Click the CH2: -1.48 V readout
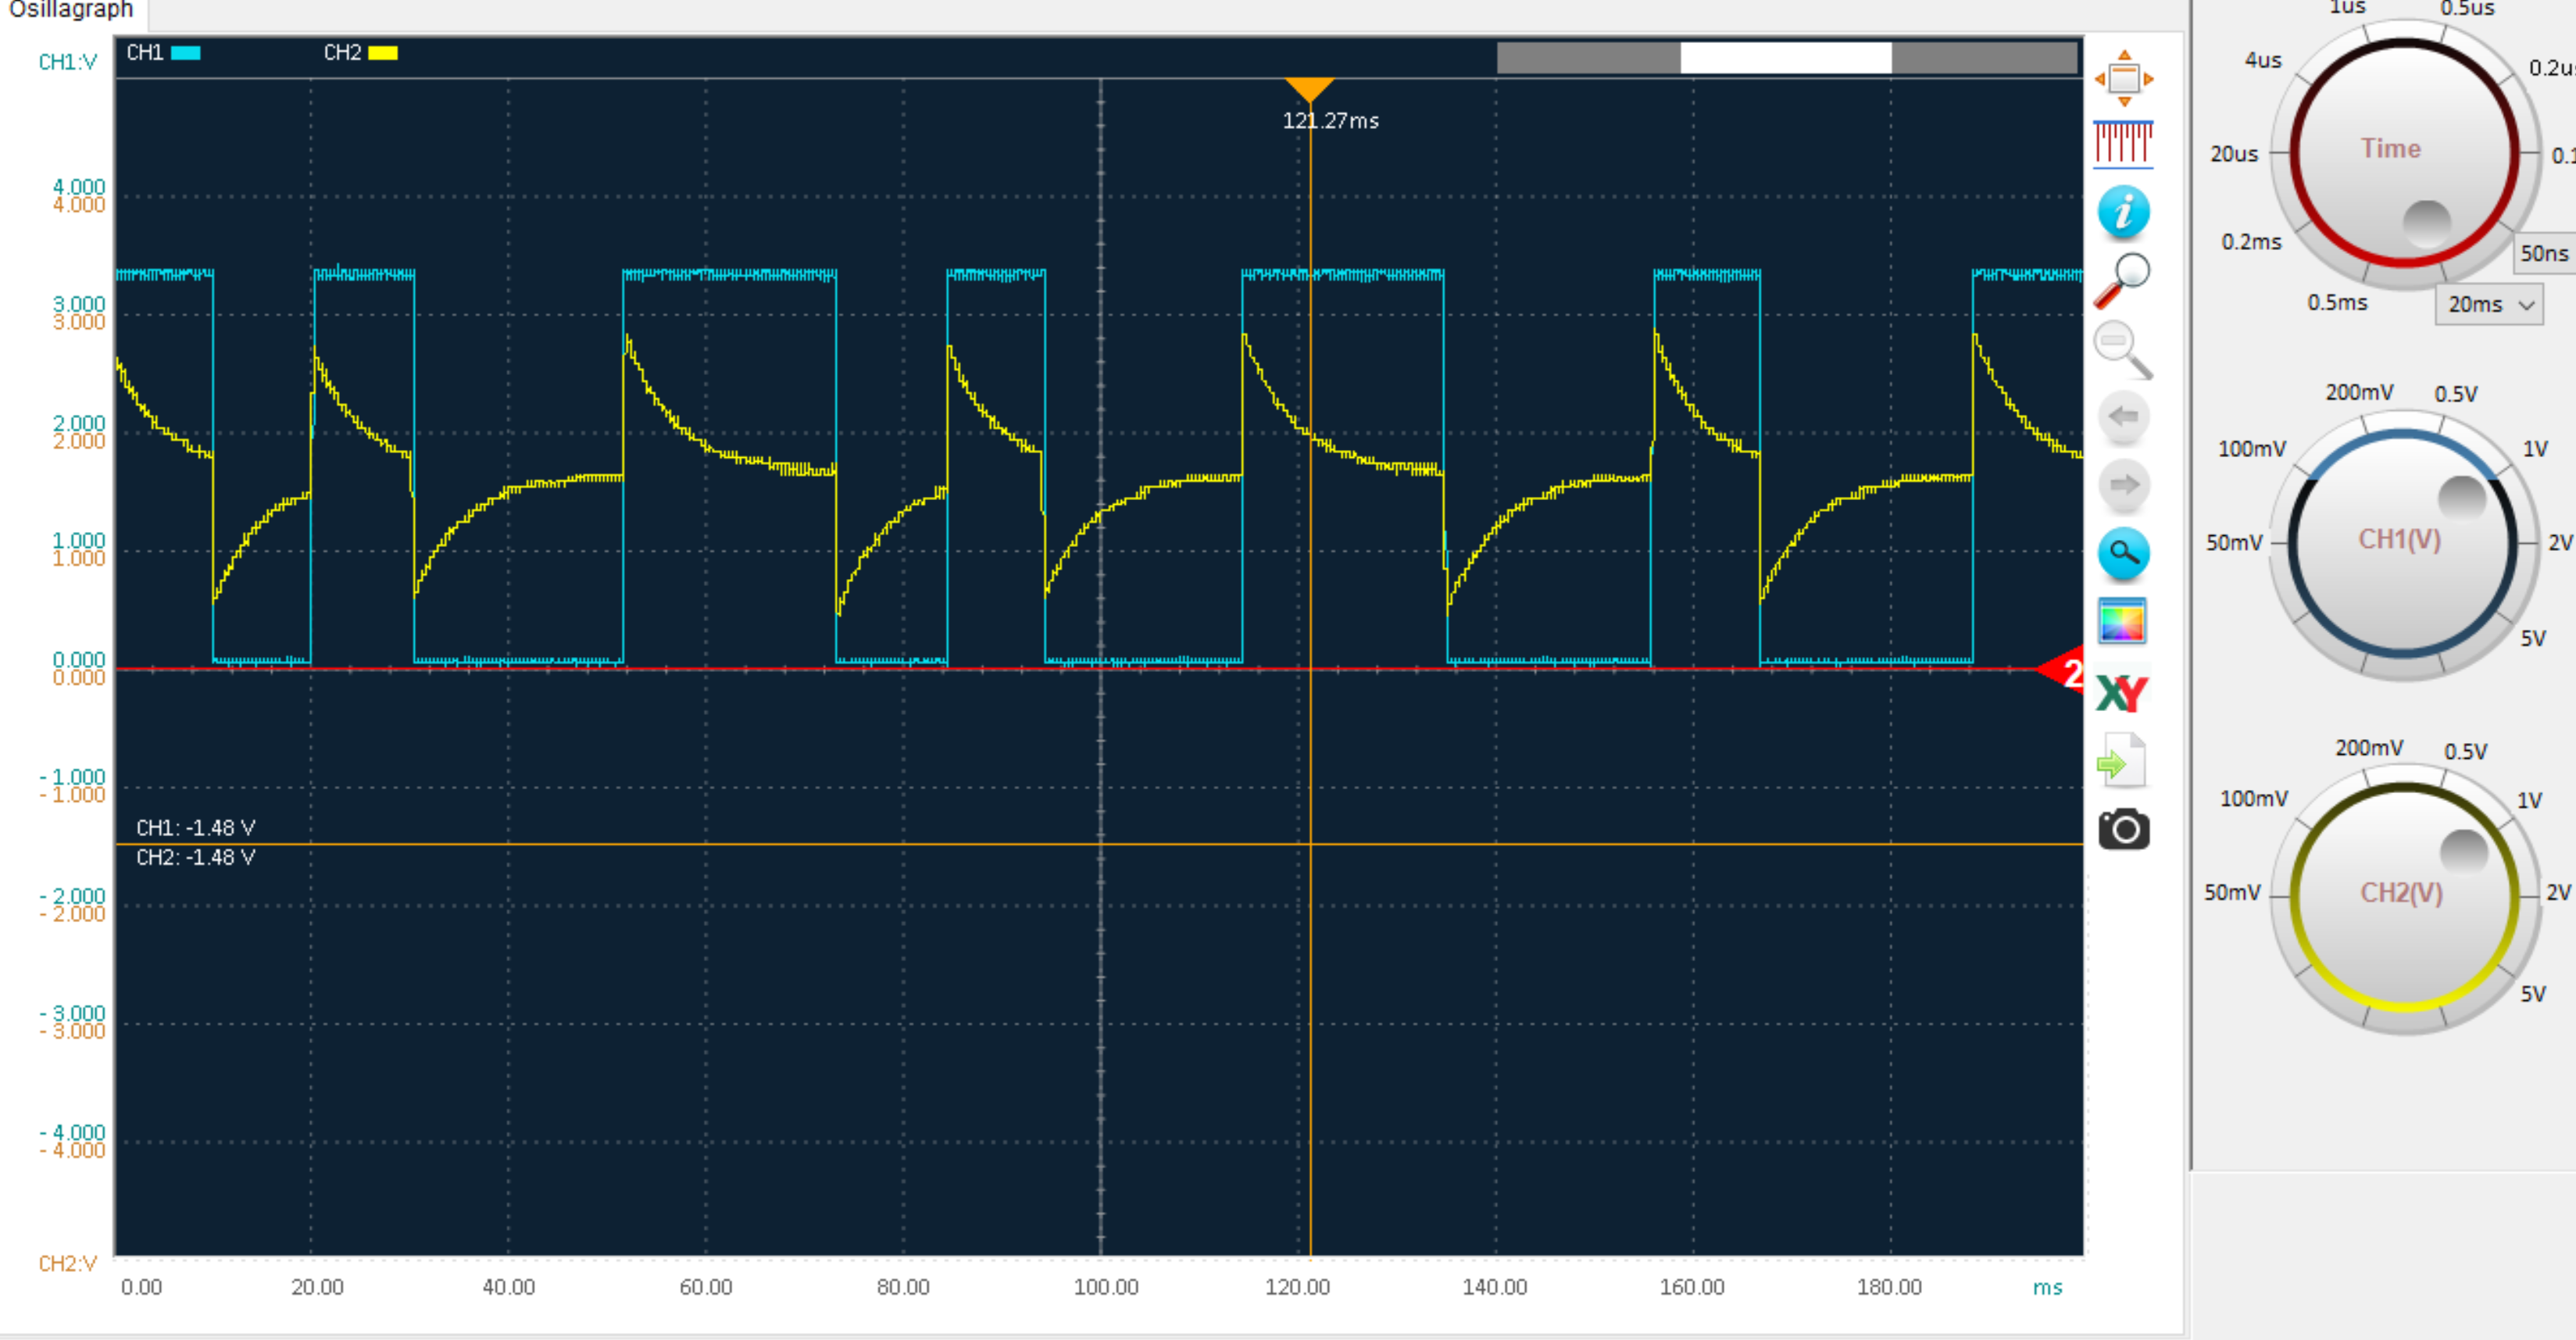Image resolution: width=2576 pixels, height=1340 pixels. coord(196,858)
